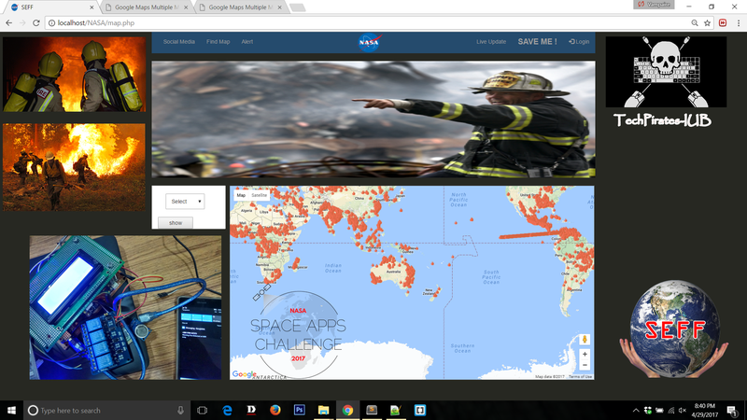Launch Firefox from the taskbar
Image resolution: width=747 pixels, height=420 pixels.
pos(275,410)
